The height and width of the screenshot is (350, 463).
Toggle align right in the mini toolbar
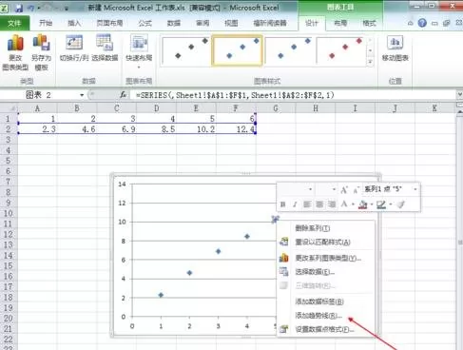[x=332, y=204]
